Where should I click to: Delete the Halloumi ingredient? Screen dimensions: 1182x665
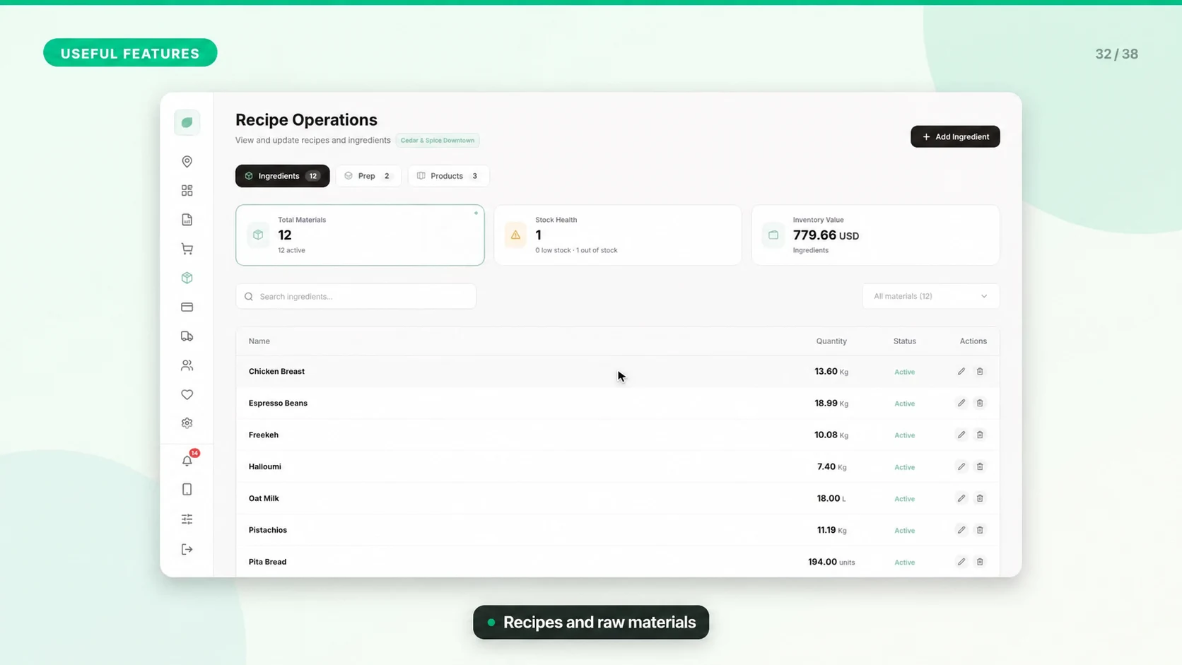[980, 466]
